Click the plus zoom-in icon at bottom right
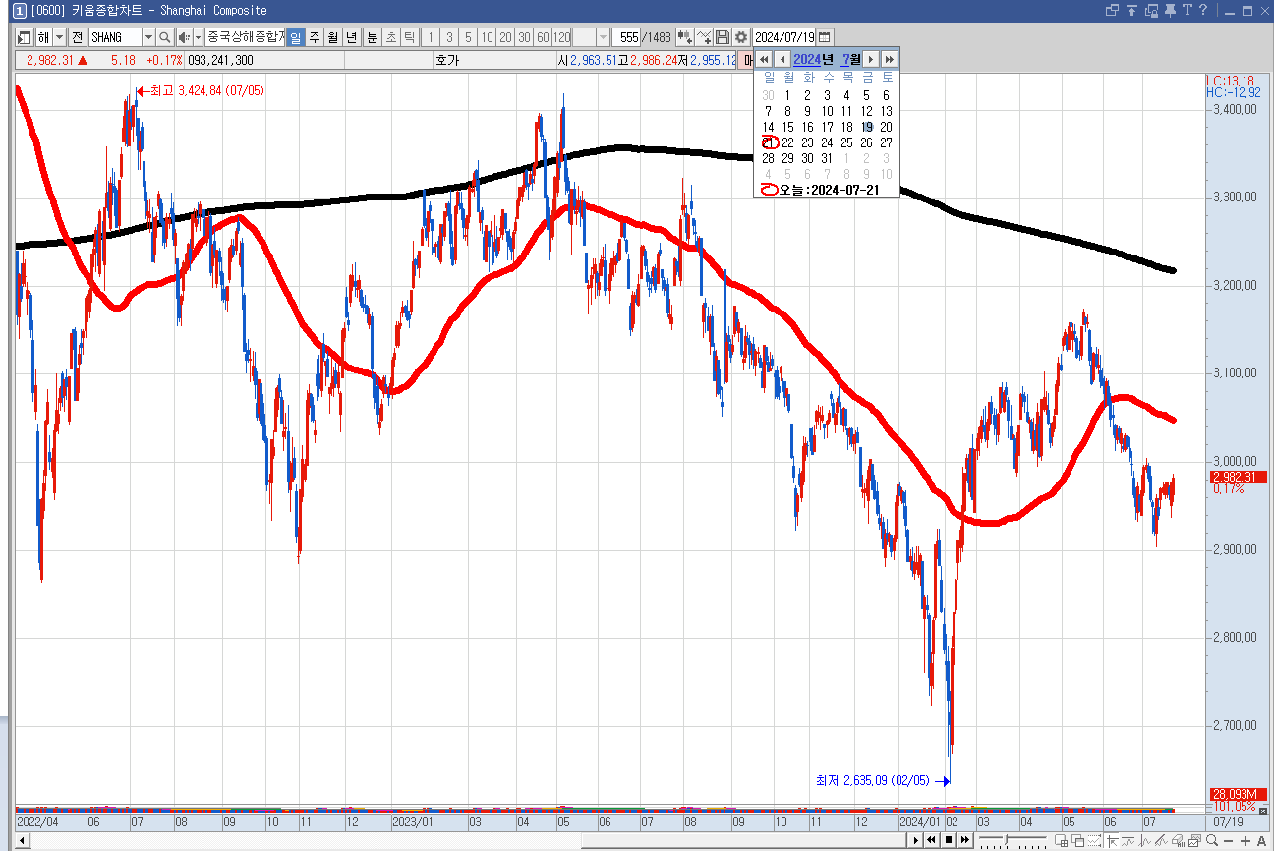The height and width of the screenshot is (851, 1274). pyautogui.click(x=1245, y=840)
